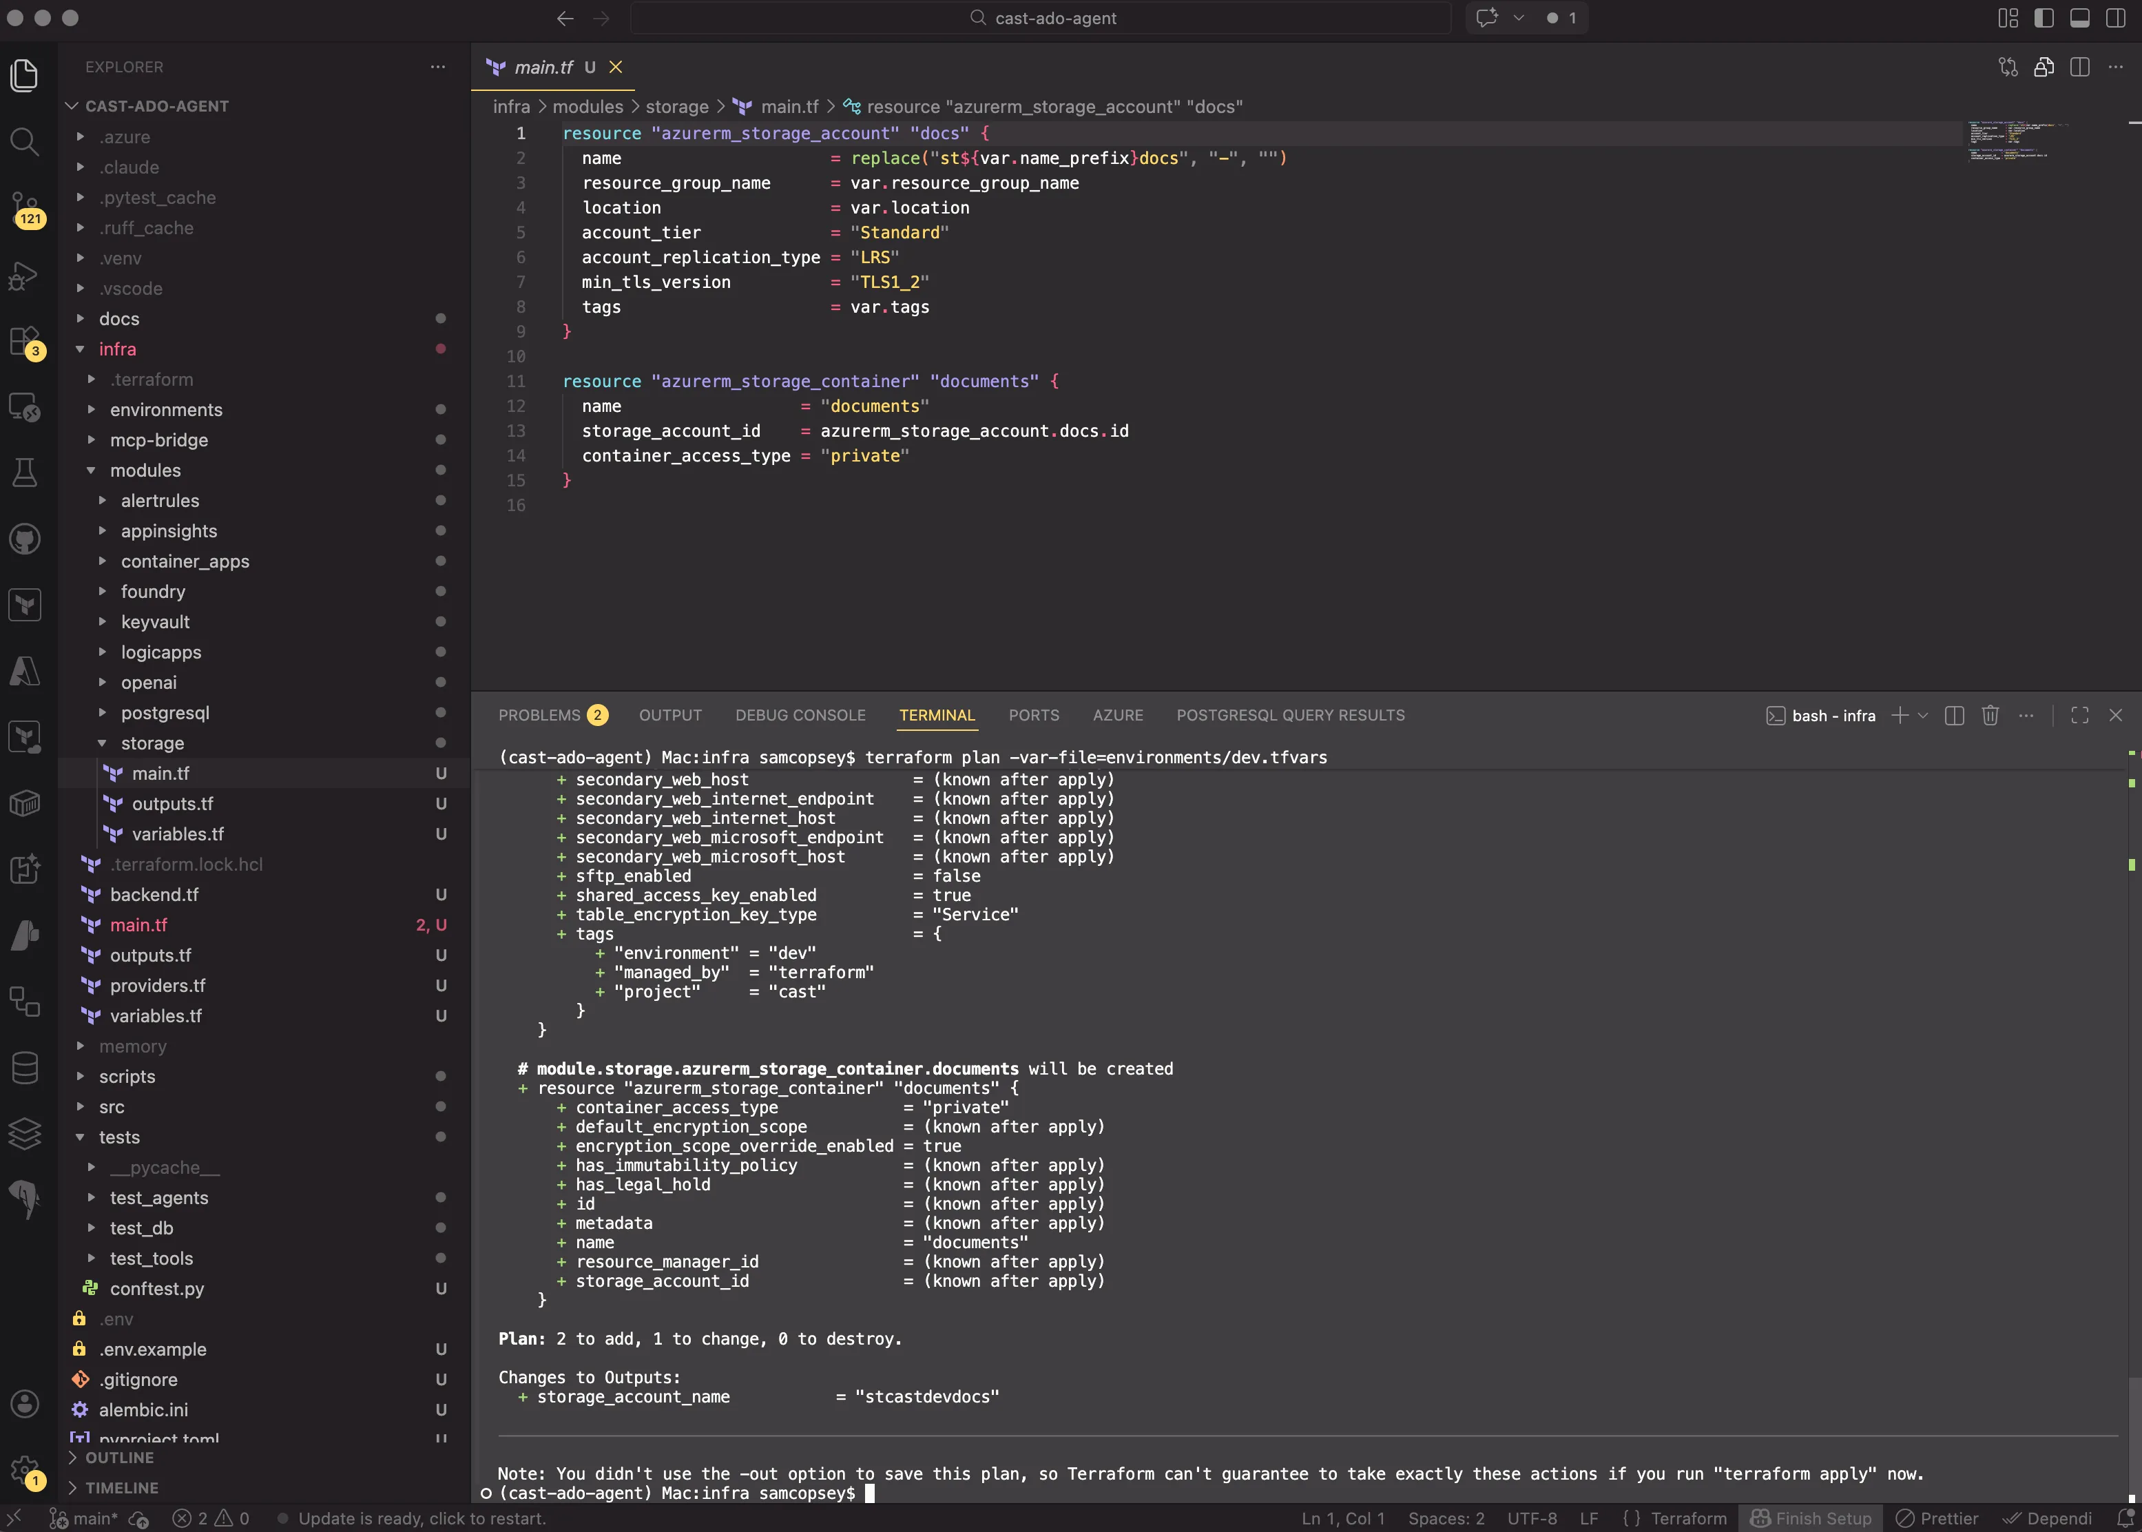The width and height of the screenshot is (2142, 1532).
Task: Click Finish Setup in the status bar
Action: point(1811,1518)
